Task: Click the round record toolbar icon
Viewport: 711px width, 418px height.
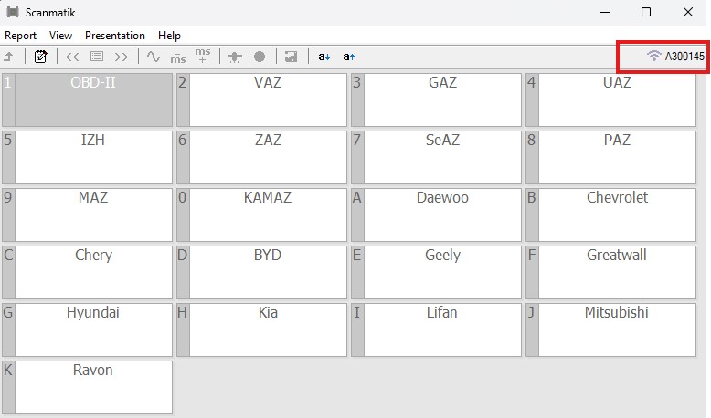Action: pos(260,57)
